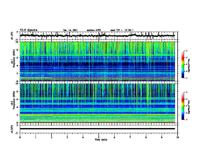Click the "VLF Spectra" plot title
This screenshot has height=154, width=200.
tap(29, 30)
